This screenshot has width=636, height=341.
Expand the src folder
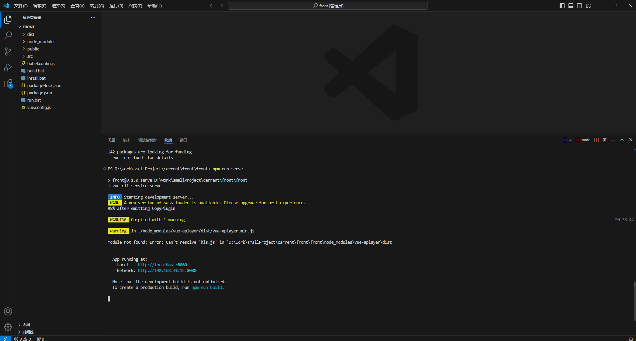58,56
